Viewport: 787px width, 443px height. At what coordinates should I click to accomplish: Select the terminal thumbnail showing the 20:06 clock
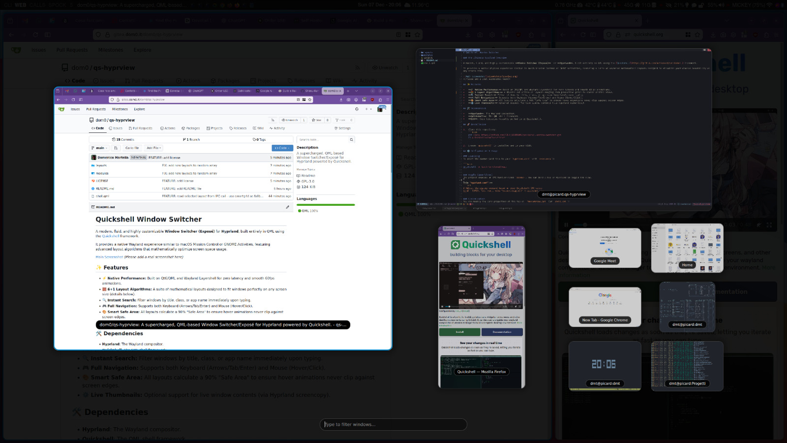[x=605, y=366]
